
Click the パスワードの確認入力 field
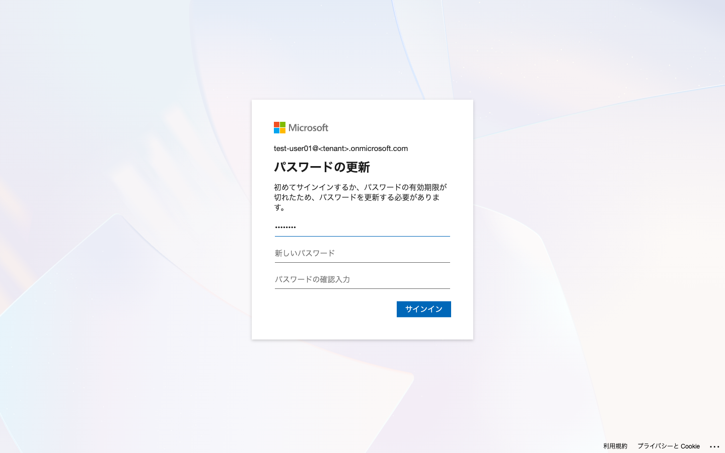(x=362, y=280)
